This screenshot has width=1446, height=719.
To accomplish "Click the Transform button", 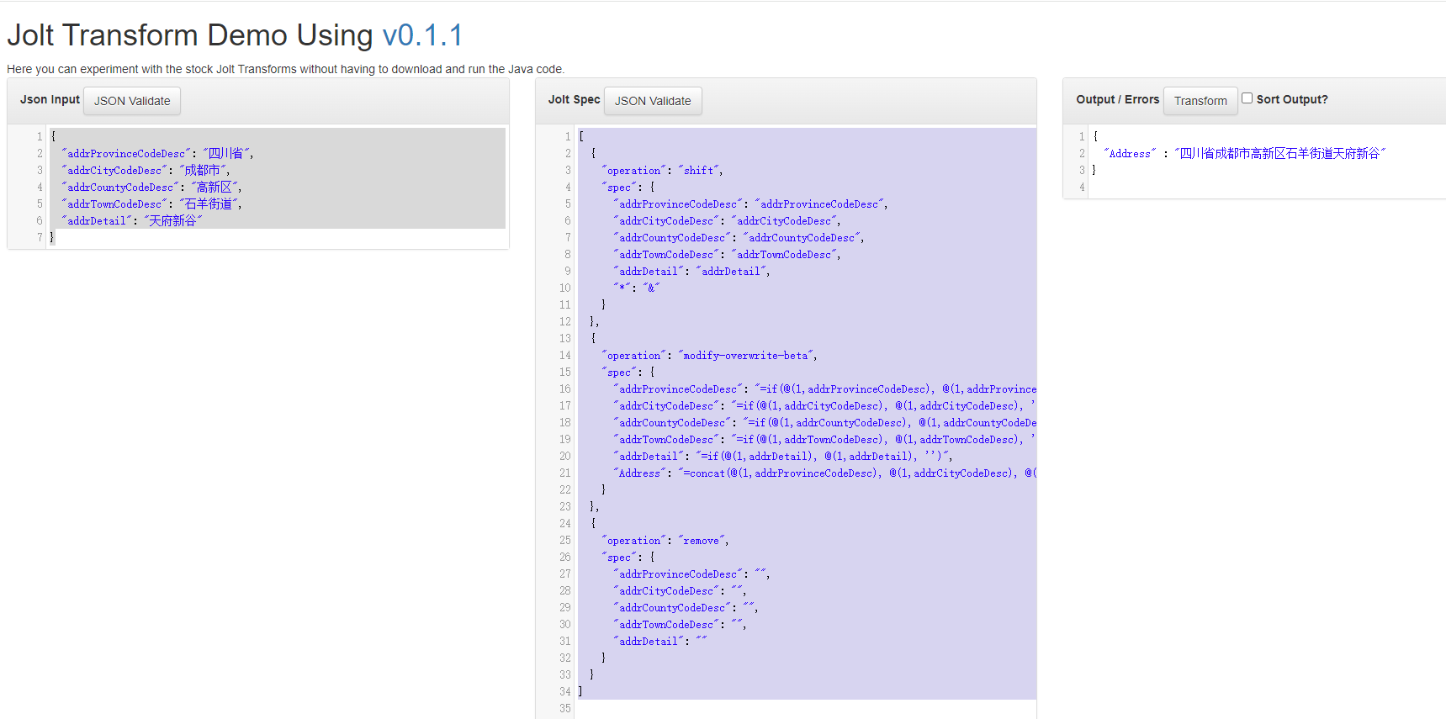I will (x=1200, y=101).
